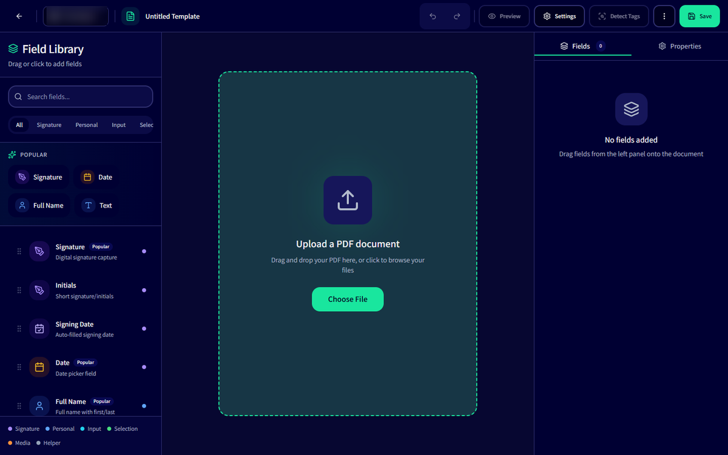
Task: Click the Signing Date calendar-check icon
Action: click(x=39, y=329)
